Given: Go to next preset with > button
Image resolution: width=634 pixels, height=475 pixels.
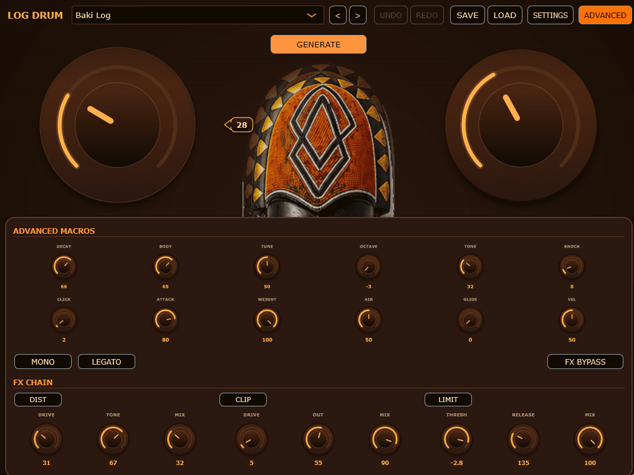Looking at the screenshot, I should (x=358, y=16).
